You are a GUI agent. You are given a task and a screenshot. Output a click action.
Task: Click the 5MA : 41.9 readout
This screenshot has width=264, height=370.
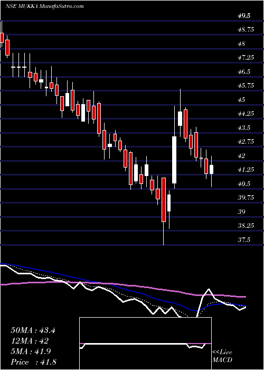point(31,351)
